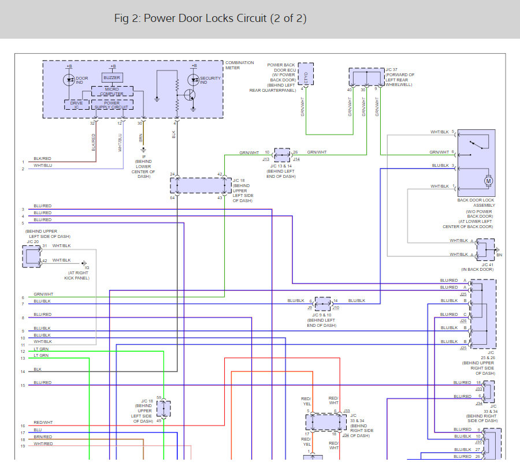Click the IF ground symbol below BRN wire
520x466 pixels.
click(143, 150)
